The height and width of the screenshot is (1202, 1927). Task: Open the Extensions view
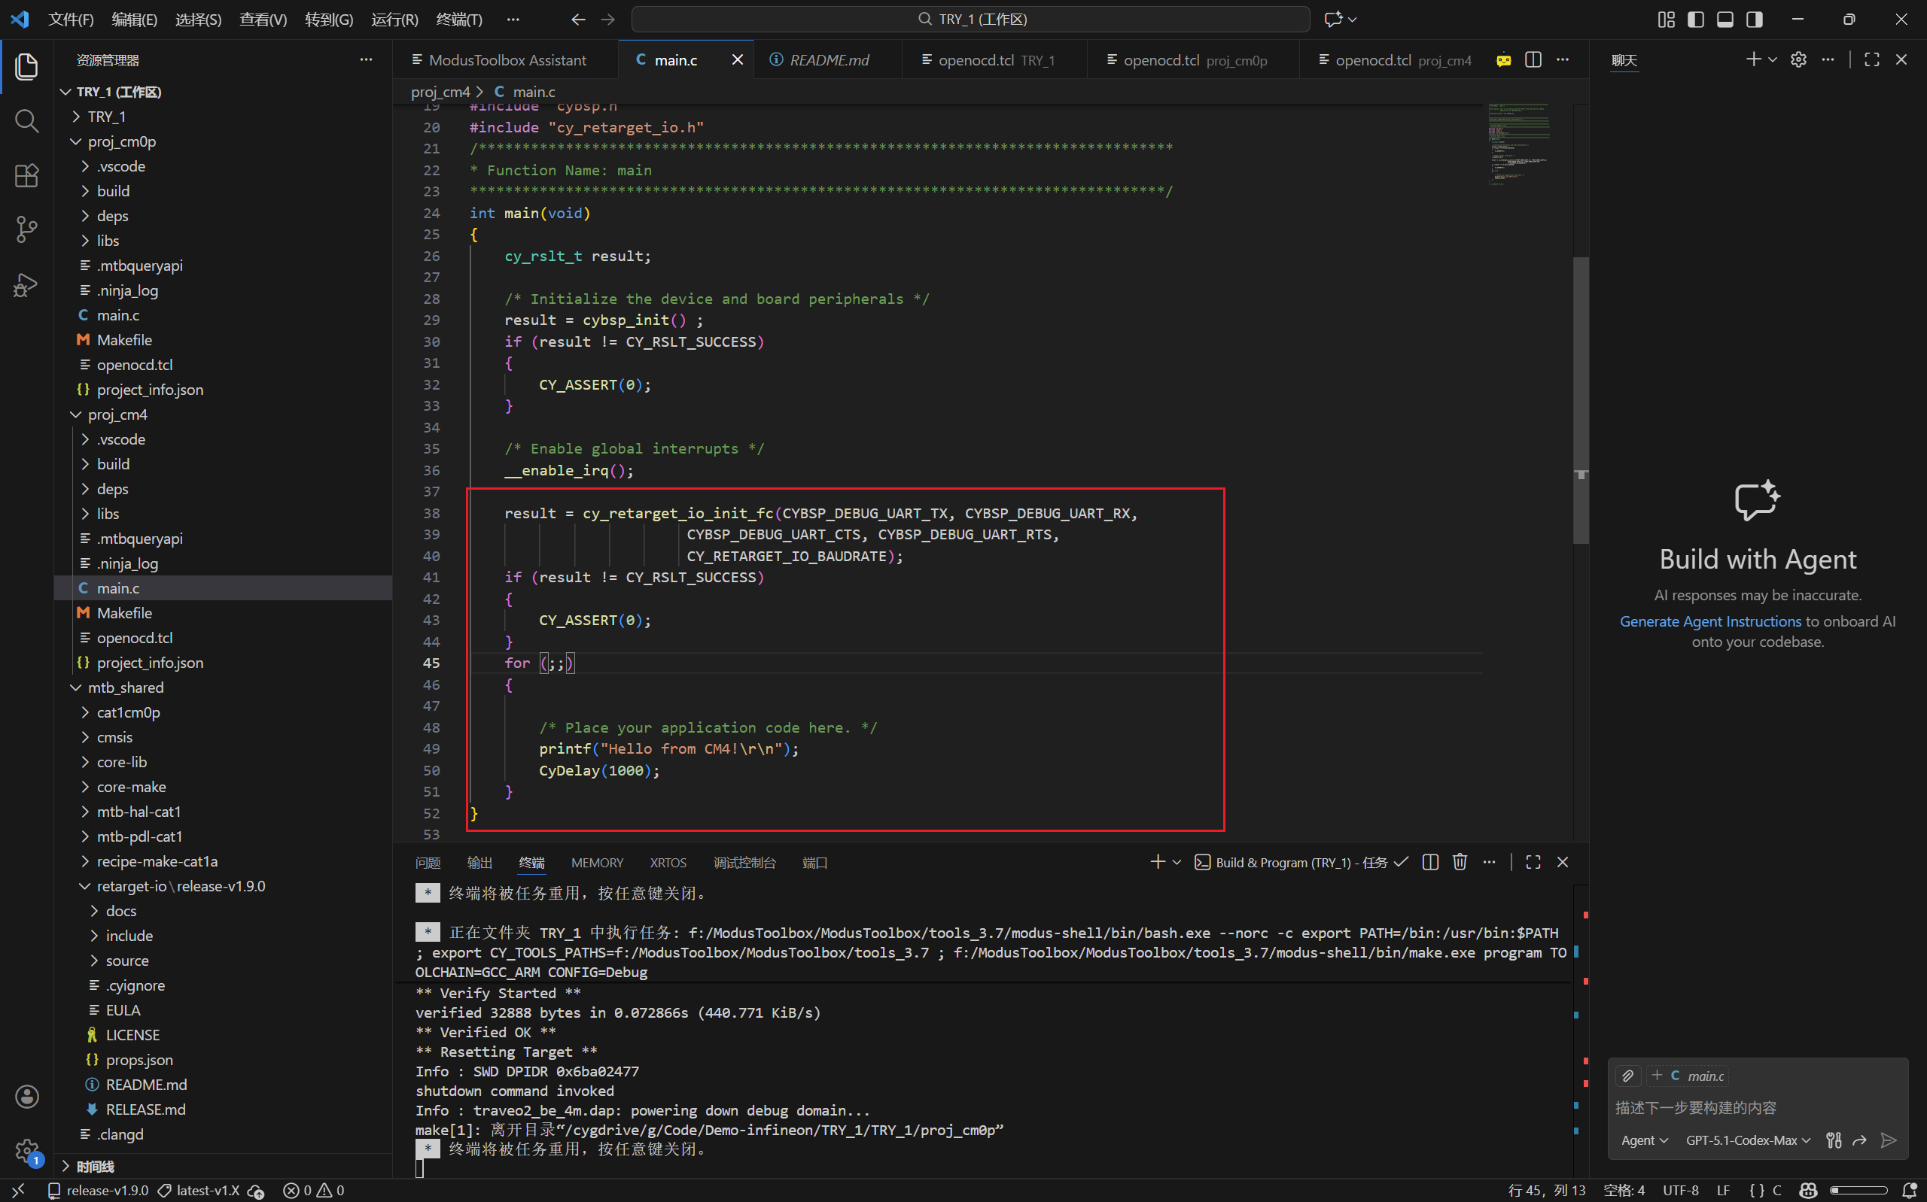pos(26,176)
